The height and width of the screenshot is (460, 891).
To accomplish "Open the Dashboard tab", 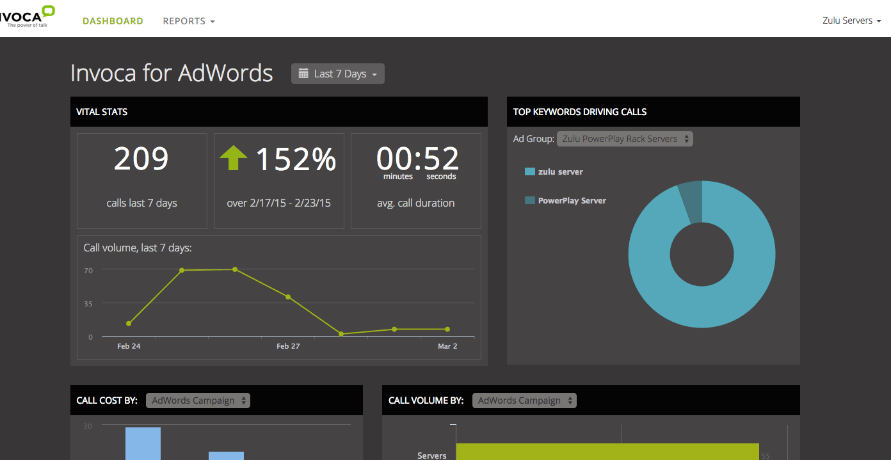I will point(113,21).
